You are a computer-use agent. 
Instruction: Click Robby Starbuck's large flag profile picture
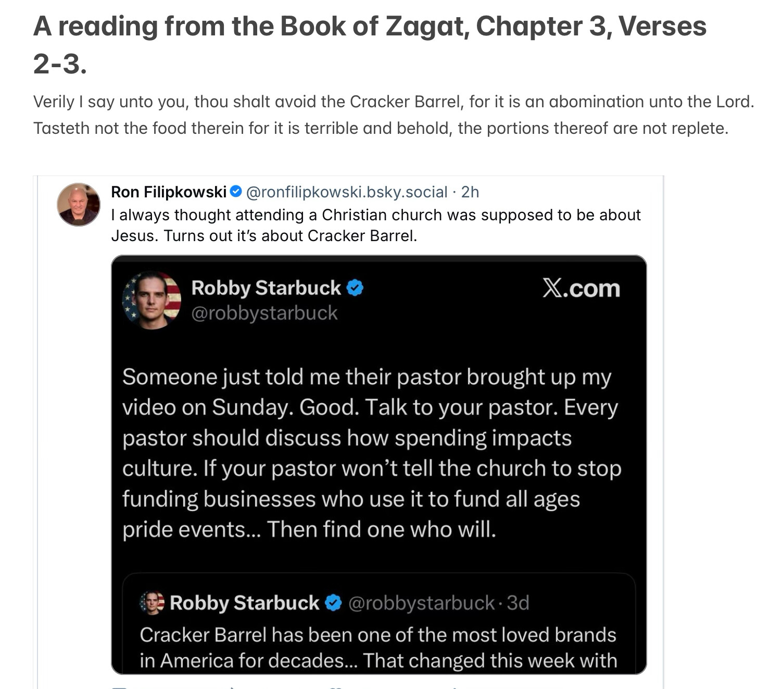(152, 300)
